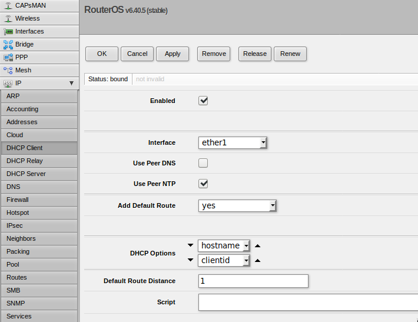Renew the DHCP lease
This screenshot has height=322, width=418.
click(x=290, y=54)
